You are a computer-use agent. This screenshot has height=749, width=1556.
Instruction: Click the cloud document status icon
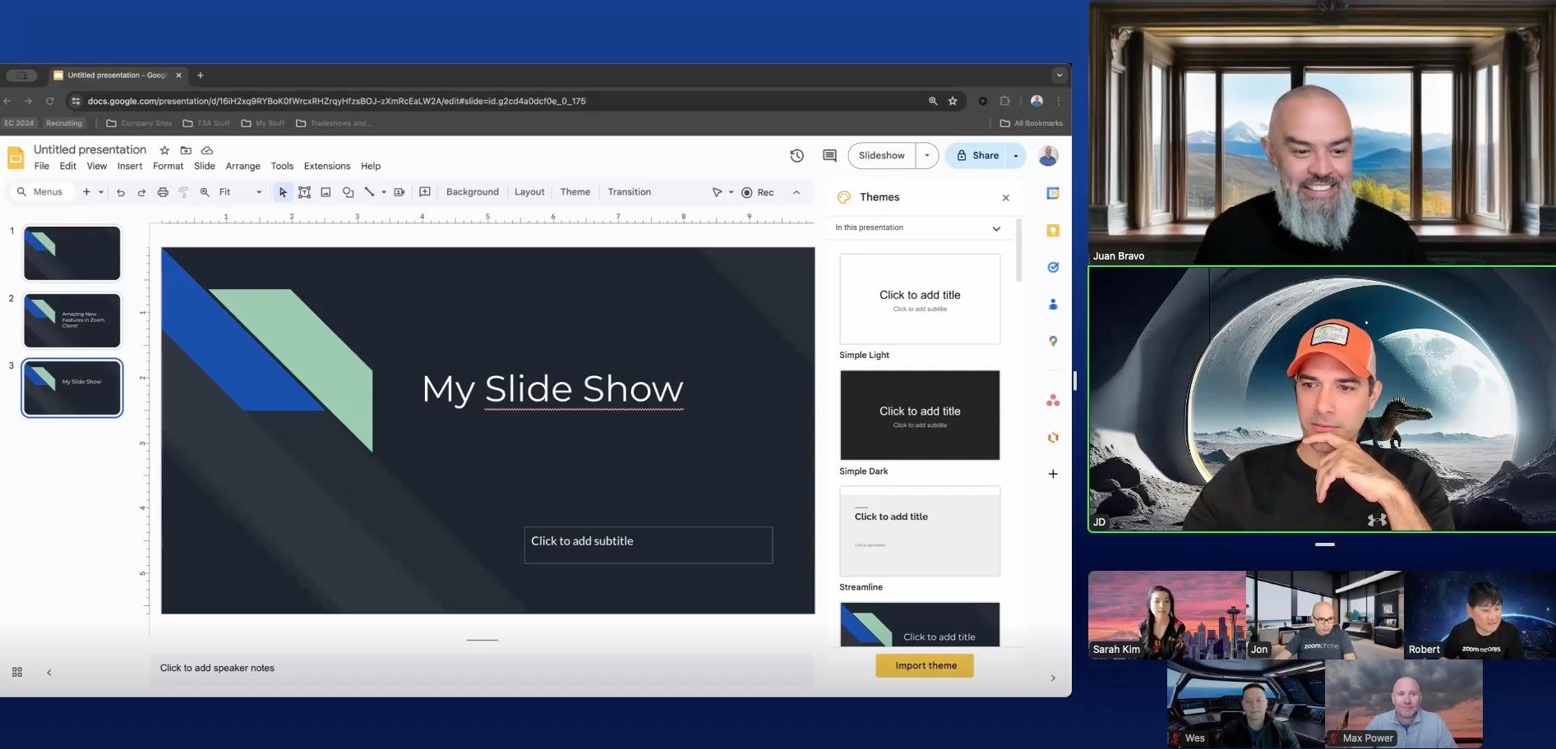pyautogui.click(x=207, y=150)
